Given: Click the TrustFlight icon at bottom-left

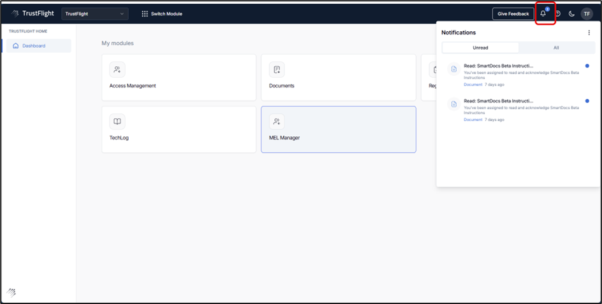Looking at the screenshot, I should coord(11,293).
